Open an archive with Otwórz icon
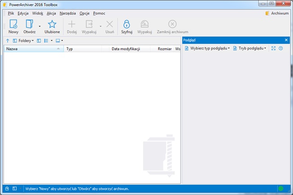The width and height of the screenshot is (293, 195). coord(29,27)
